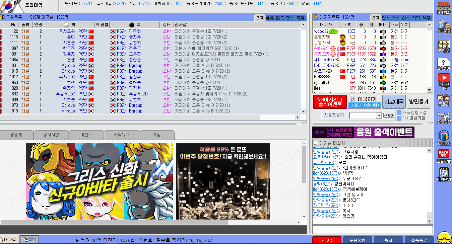Switch to the 바둑뉴스 tab
The width and height of the screenshot is (452, 244).
click(121, 135)
